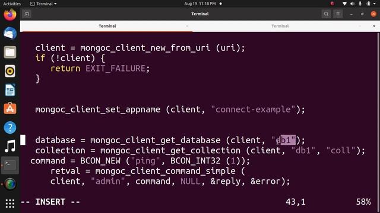This screenshot has height=213, width=380.
Task: Click the 43,1 cursor position indicator
Action: (296, 202)
